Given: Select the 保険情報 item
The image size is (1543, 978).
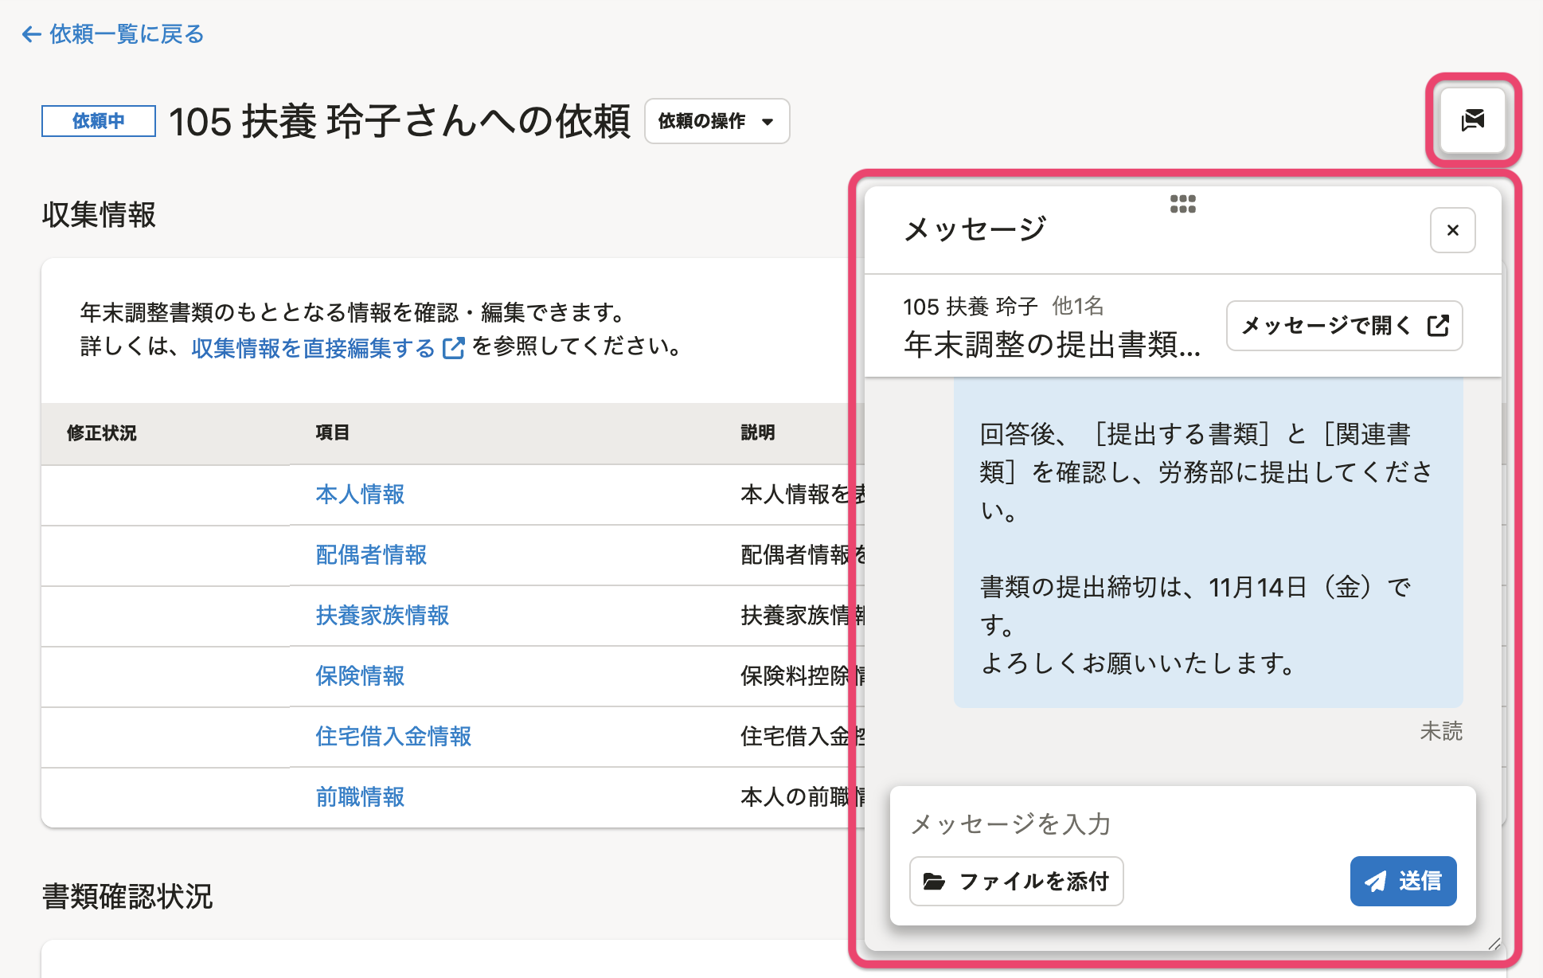Looking at the screenshot, I should point(360,676).
